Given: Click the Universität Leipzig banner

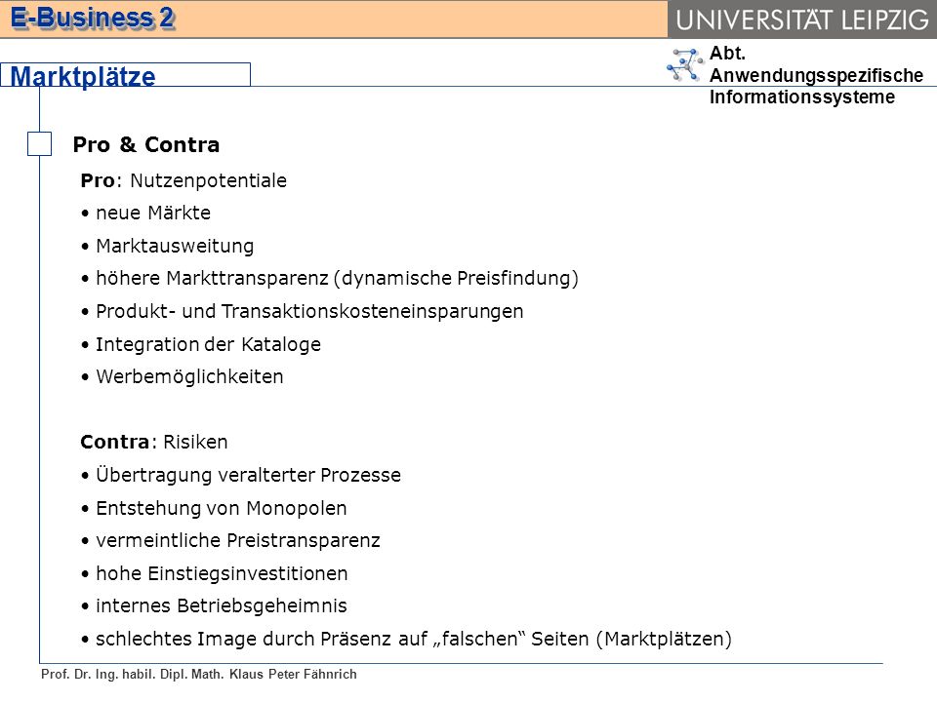Looking at the screenshot, I should (802, 19).
